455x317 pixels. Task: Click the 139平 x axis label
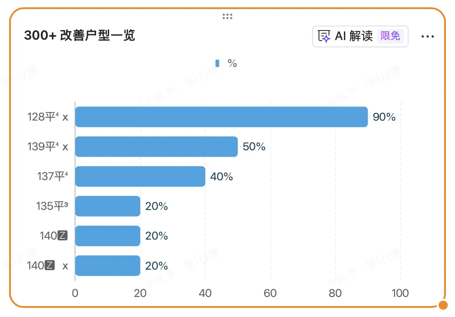tap(48, 147)
